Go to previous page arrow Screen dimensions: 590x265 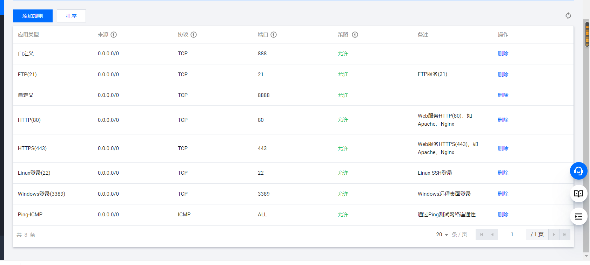[x=492, y=235]
